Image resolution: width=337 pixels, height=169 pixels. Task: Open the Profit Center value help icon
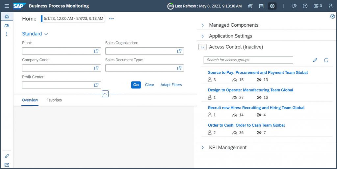click(96, 85)
